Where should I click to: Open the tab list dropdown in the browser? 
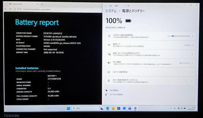coord(6,4)
